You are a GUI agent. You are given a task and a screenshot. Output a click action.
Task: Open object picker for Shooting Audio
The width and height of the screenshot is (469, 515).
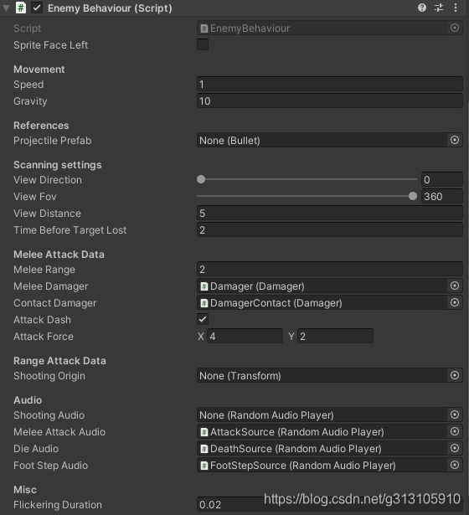[x=455, y=415]
